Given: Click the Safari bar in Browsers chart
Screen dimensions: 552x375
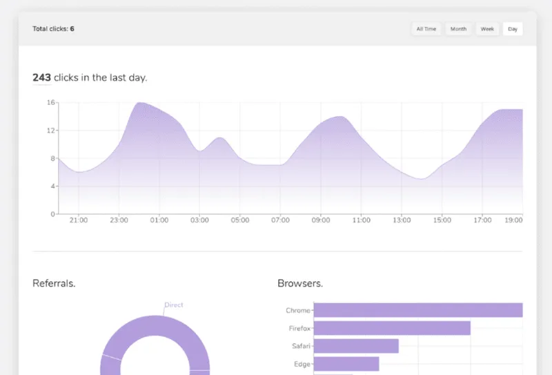Looking at the screenshot, I should [x=356, y=346].
